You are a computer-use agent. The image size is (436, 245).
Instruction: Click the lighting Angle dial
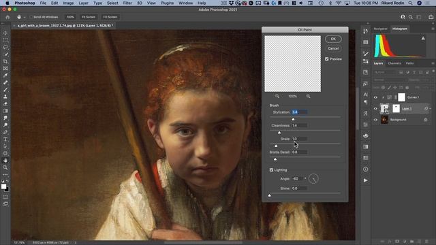click(313, 178)
